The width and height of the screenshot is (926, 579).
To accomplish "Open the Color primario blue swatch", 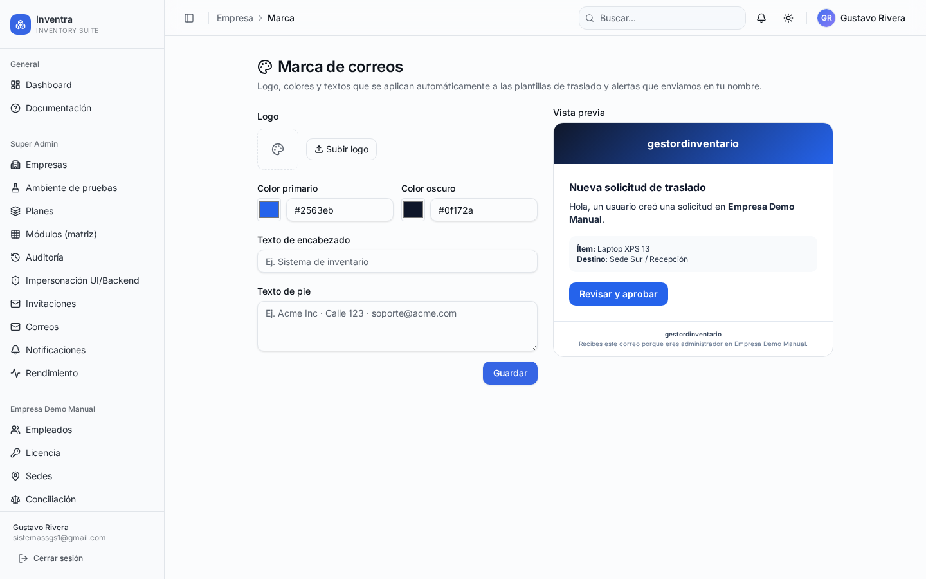I will click(x=269, y=210).
